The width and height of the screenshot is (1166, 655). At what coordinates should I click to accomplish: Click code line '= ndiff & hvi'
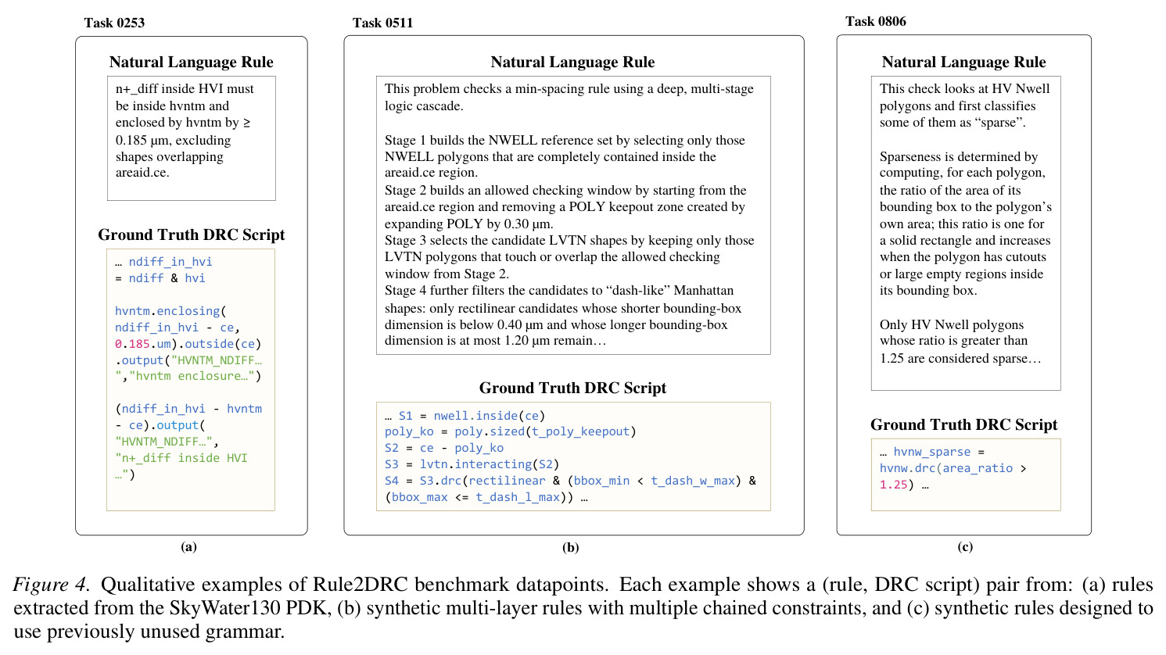(x=160, y=278)
